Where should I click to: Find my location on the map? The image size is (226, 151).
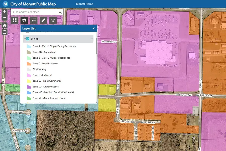click(x=4, y=32)
